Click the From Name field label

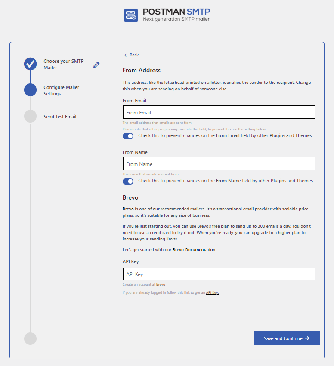[135, 152]
